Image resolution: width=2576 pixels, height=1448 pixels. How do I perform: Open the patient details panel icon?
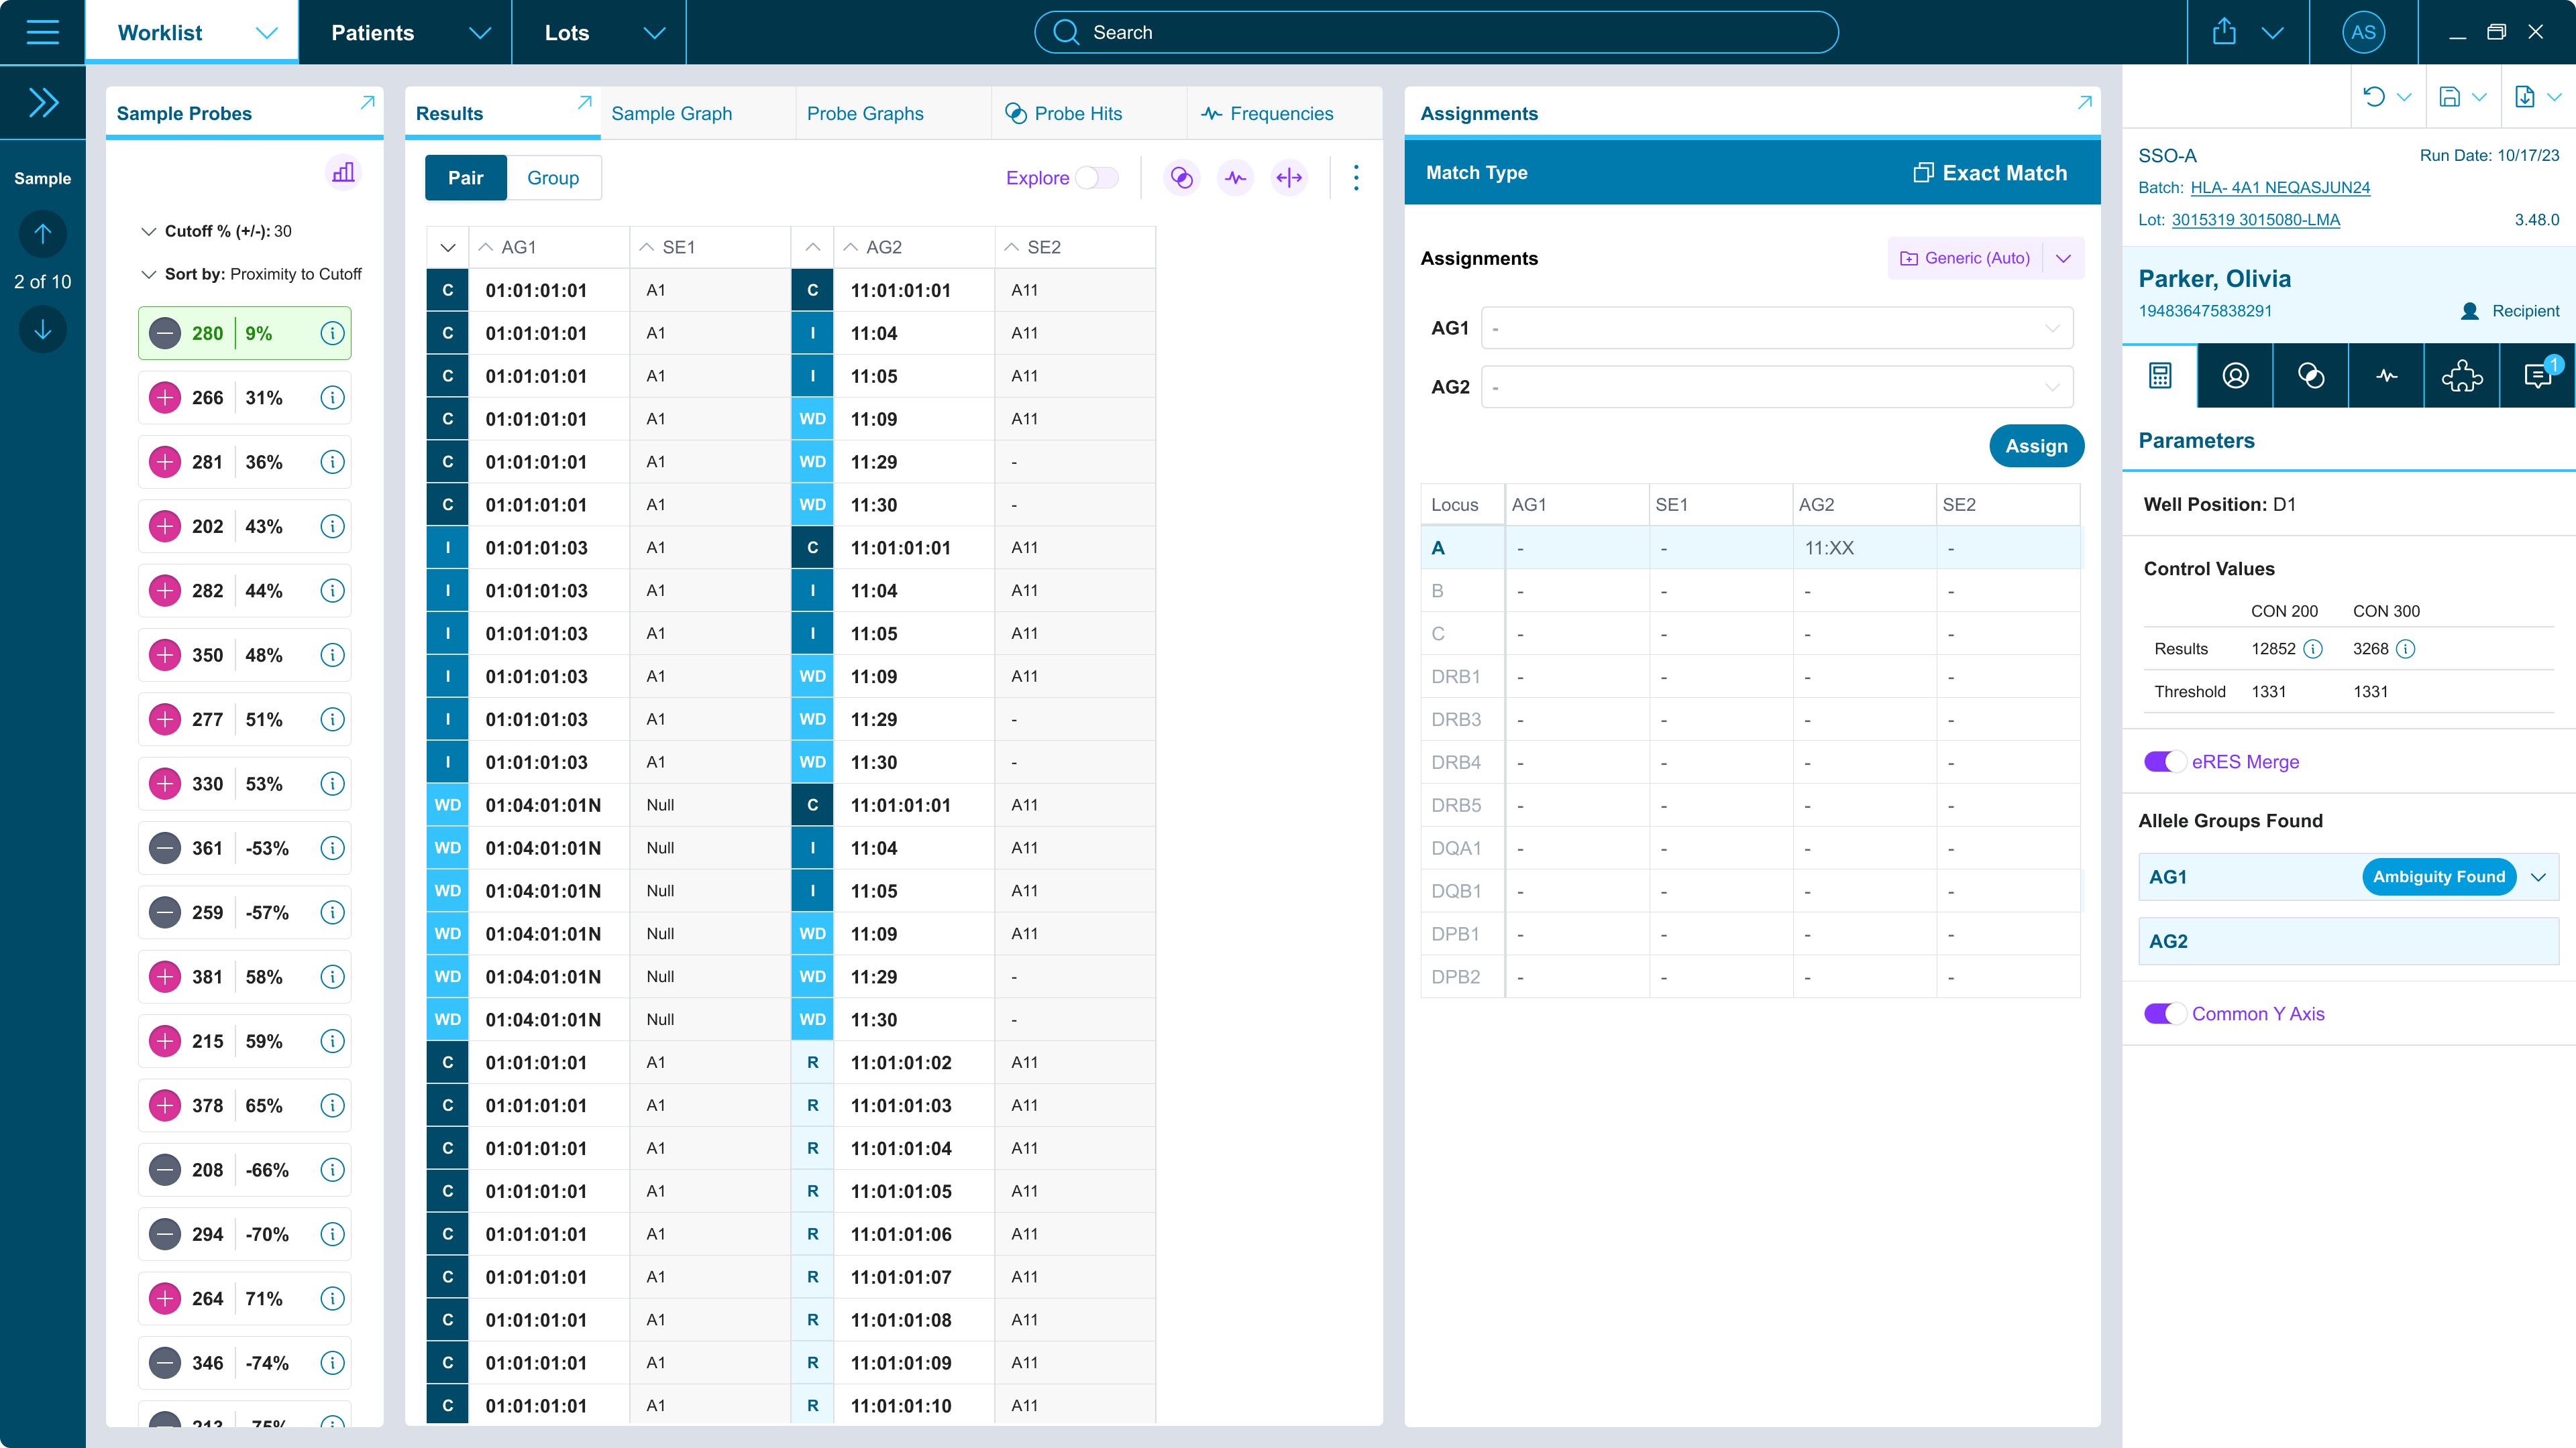pos(2235,375)
